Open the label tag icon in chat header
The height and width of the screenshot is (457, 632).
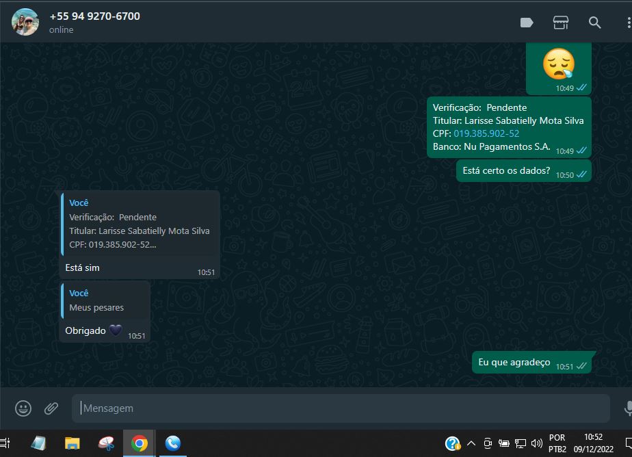click(527, 23)
